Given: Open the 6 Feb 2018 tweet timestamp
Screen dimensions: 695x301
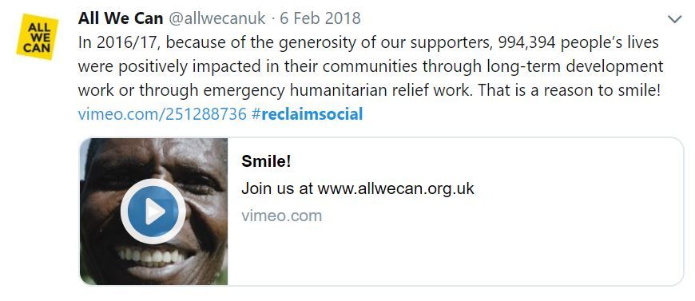Looking at the screenshot, I should coord(320,18).
